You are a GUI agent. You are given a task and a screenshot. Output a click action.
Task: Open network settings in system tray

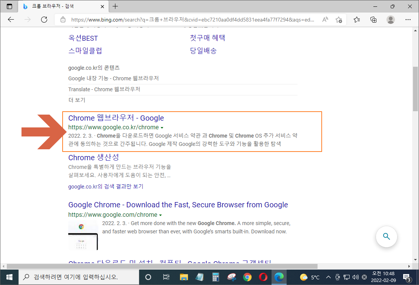click(x=346, y=277)
